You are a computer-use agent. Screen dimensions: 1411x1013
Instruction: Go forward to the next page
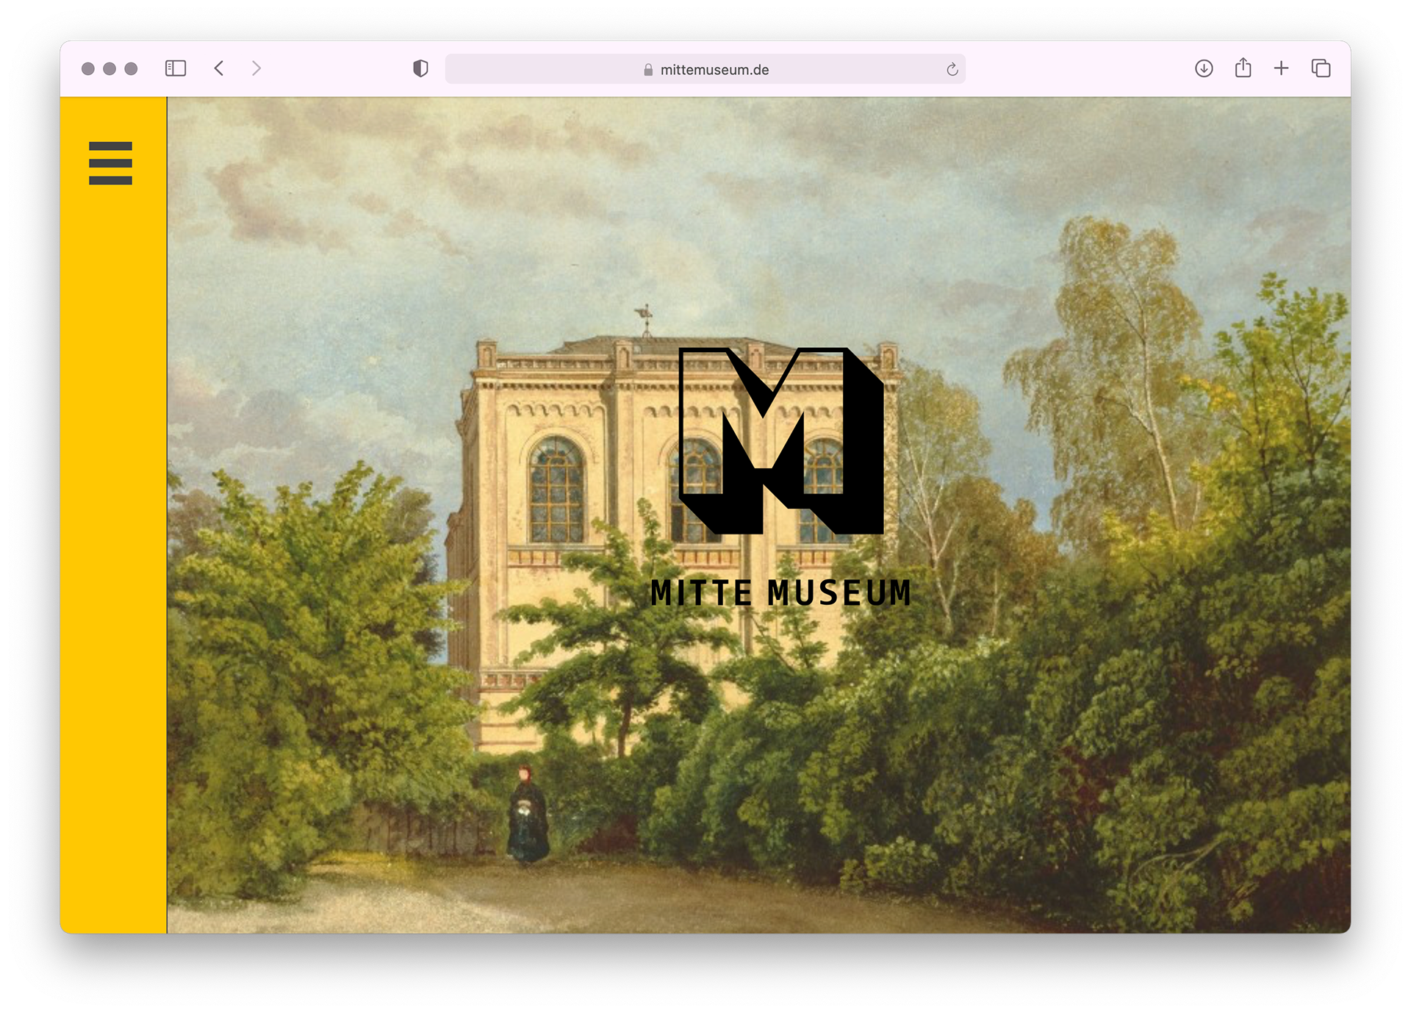tap(256, 68)
